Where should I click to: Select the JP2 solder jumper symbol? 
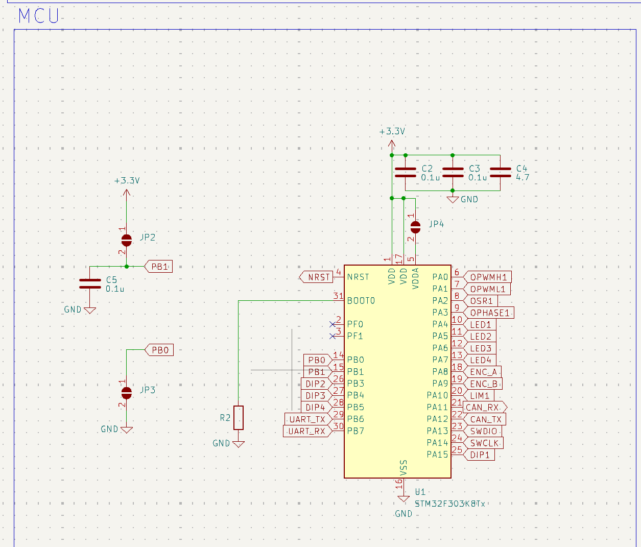[127, 240]
